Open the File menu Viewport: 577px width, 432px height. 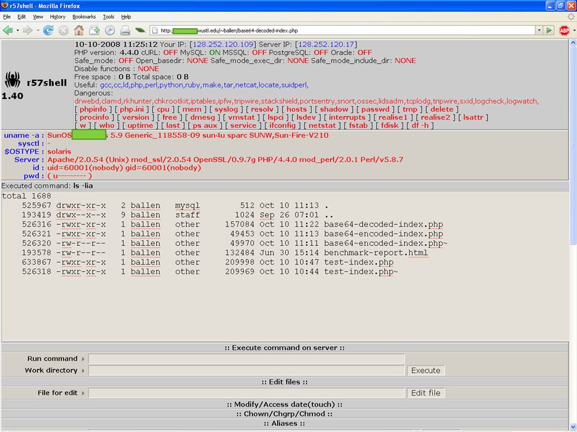(7, 17)
